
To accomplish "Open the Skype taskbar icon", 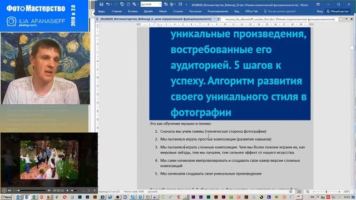I will [x=132, y=197].
